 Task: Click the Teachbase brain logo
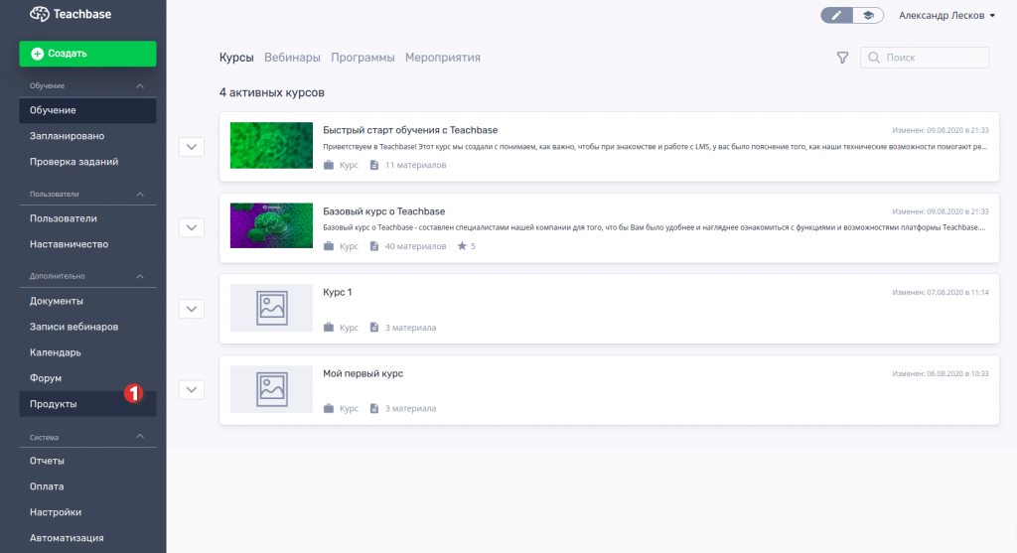(40, 14)
